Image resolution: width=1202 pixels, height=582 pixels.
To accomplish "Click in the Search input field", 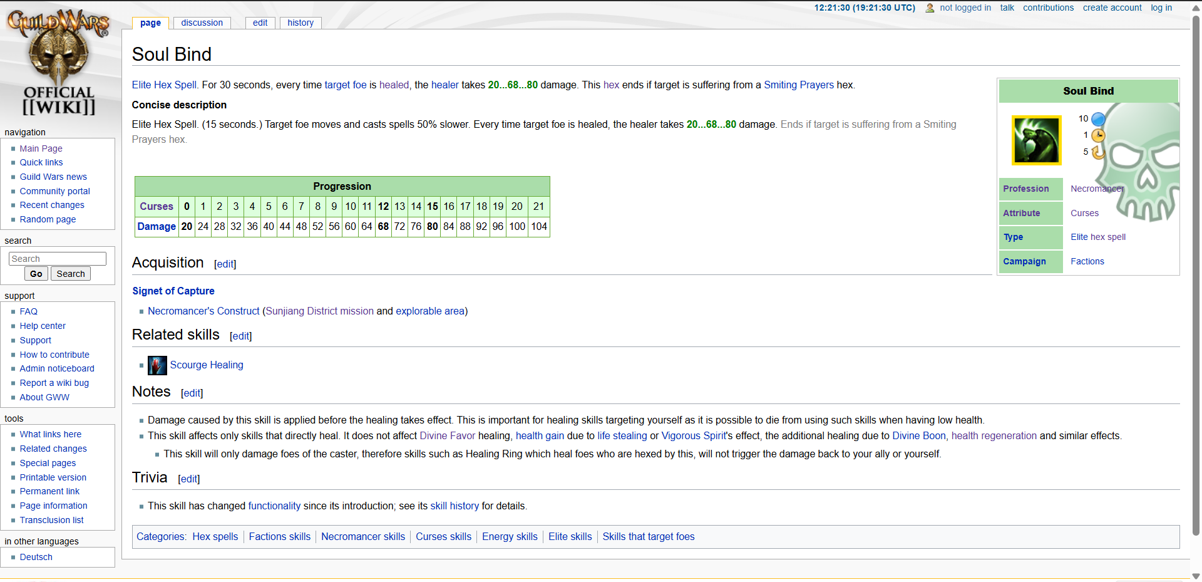I will (58, 259).
